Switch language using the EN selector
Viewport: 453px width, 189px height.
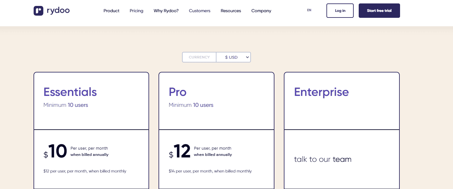coord(309,10)
